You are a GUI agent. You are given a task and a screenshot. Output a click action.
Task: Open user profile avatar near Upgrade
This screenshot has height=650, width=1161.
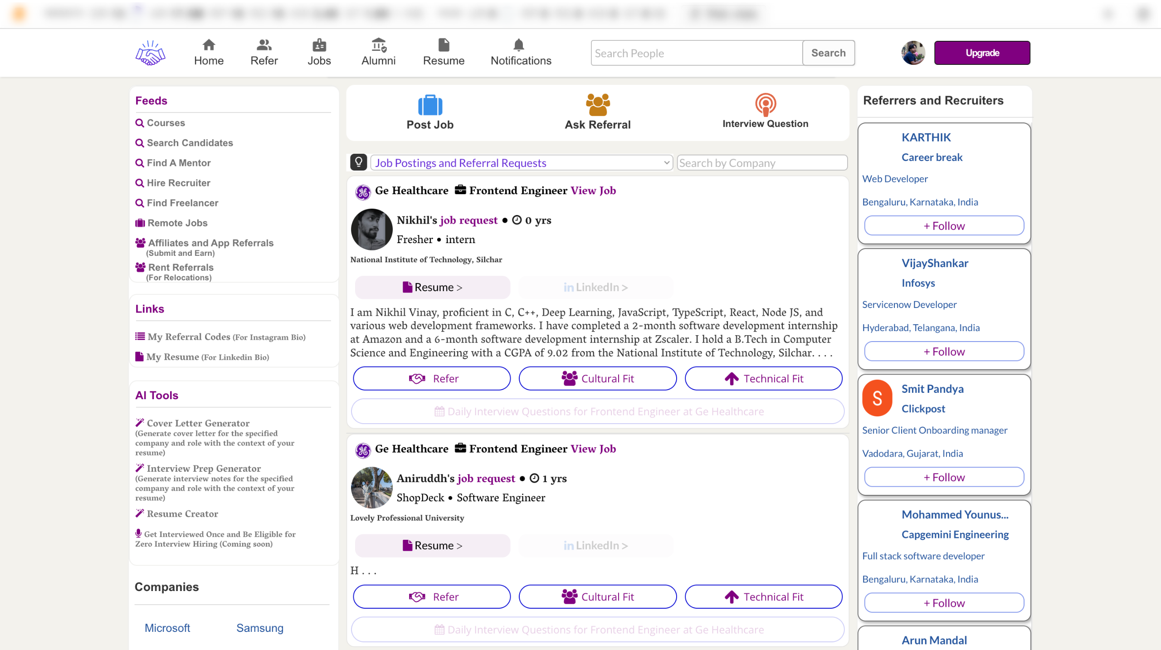912,53
